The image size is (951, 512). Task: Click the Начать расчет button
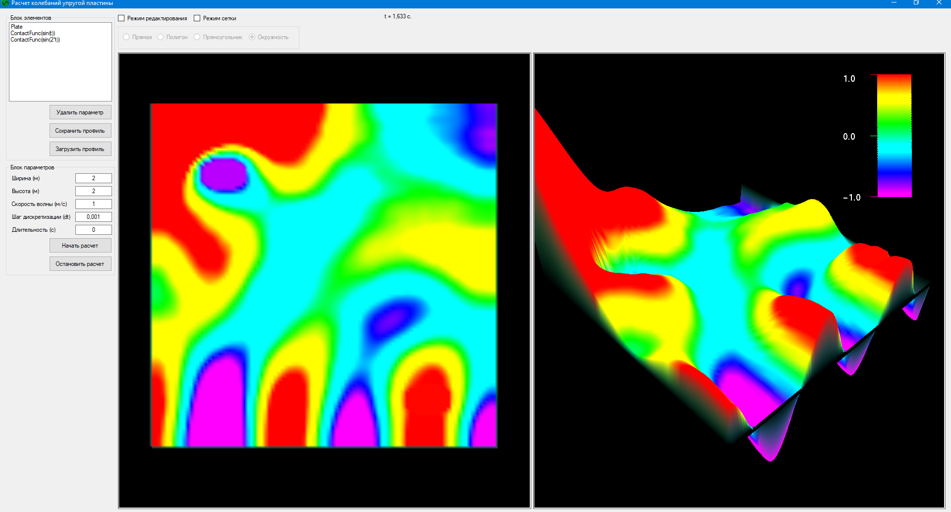80,246
